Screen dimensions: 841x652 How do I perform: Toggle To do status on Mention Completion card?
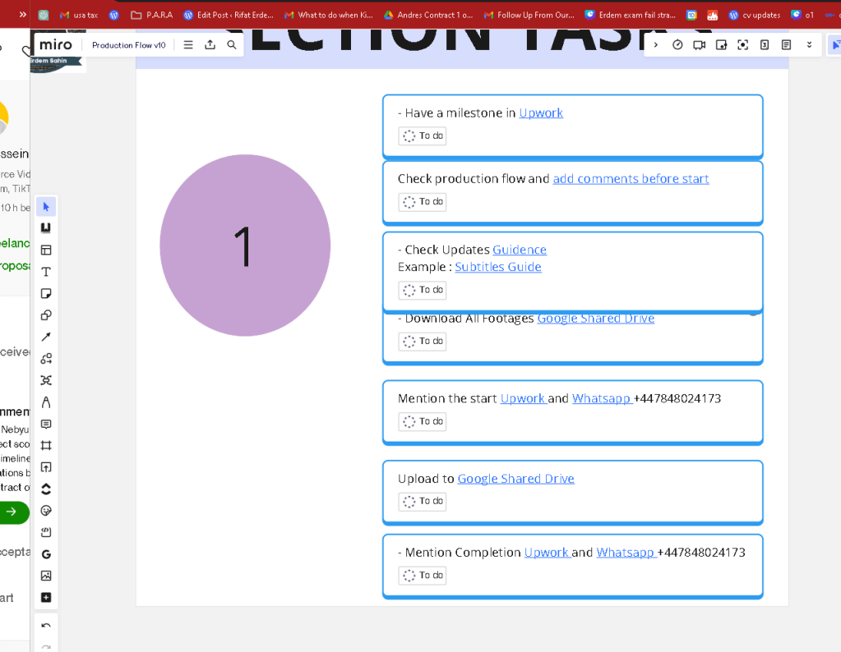click(x=423, y=576)
